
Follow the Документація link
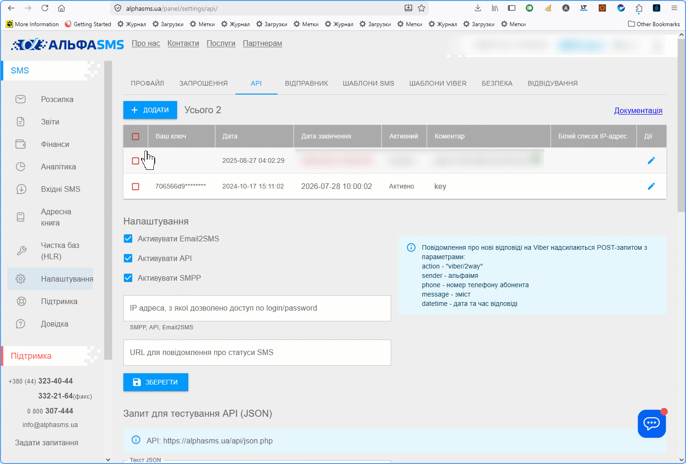[x=638, y=111]
